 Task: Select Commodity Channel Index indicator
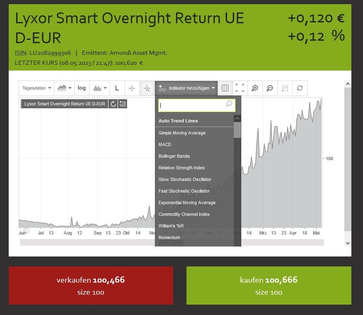pyautogui.click(x=184, y=214)
